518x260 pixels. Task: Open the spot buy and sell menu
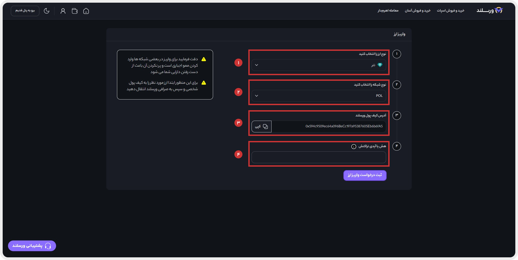[x=450, y=10]
